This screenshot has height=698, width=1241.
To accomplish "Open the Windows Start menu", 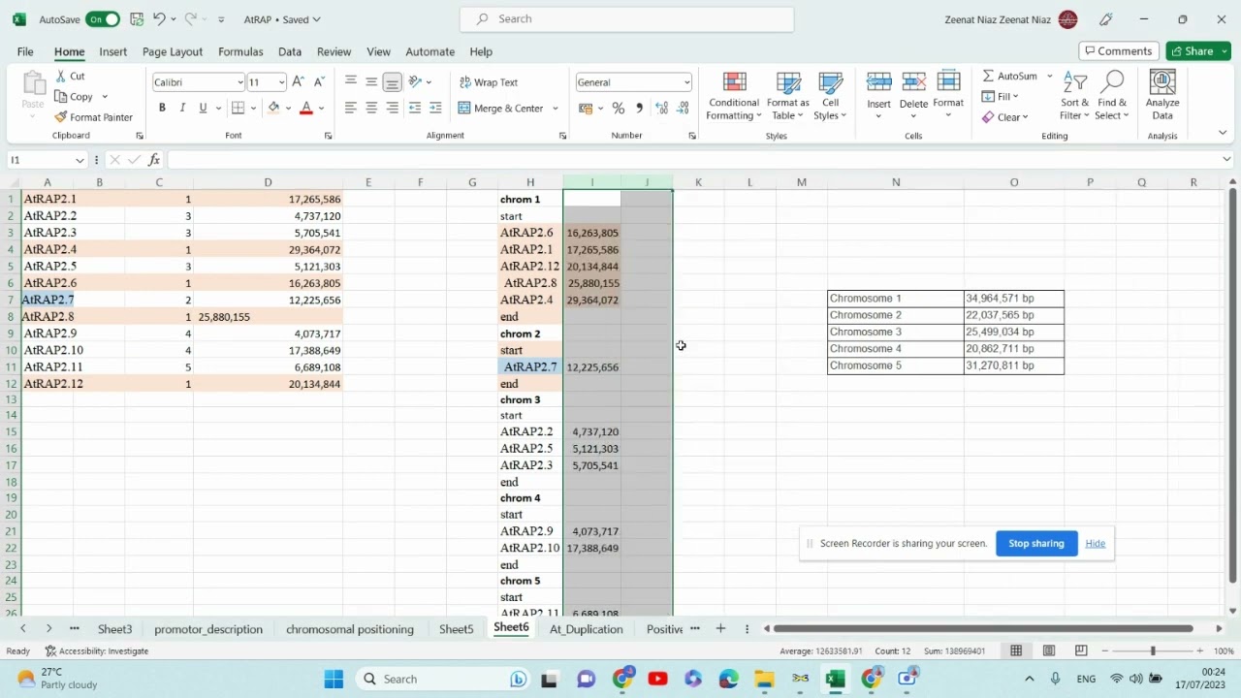I will (334, 679).
